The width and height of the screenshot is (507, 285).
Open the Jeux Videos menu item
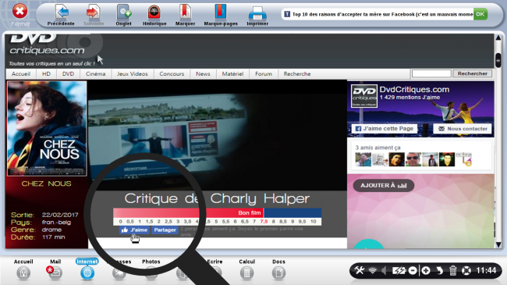coord(133,74)
